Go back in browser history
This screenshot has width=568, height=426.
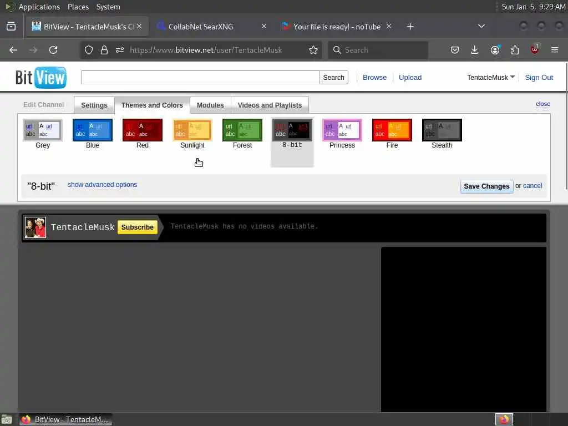coord(13,50)
